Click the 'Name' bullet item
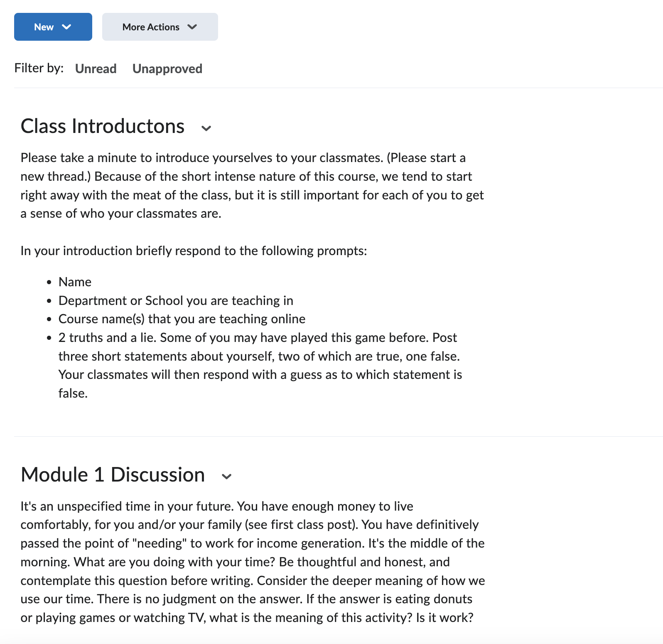The width and height of the screenshot is (663, 644). (x=75, y=282)
